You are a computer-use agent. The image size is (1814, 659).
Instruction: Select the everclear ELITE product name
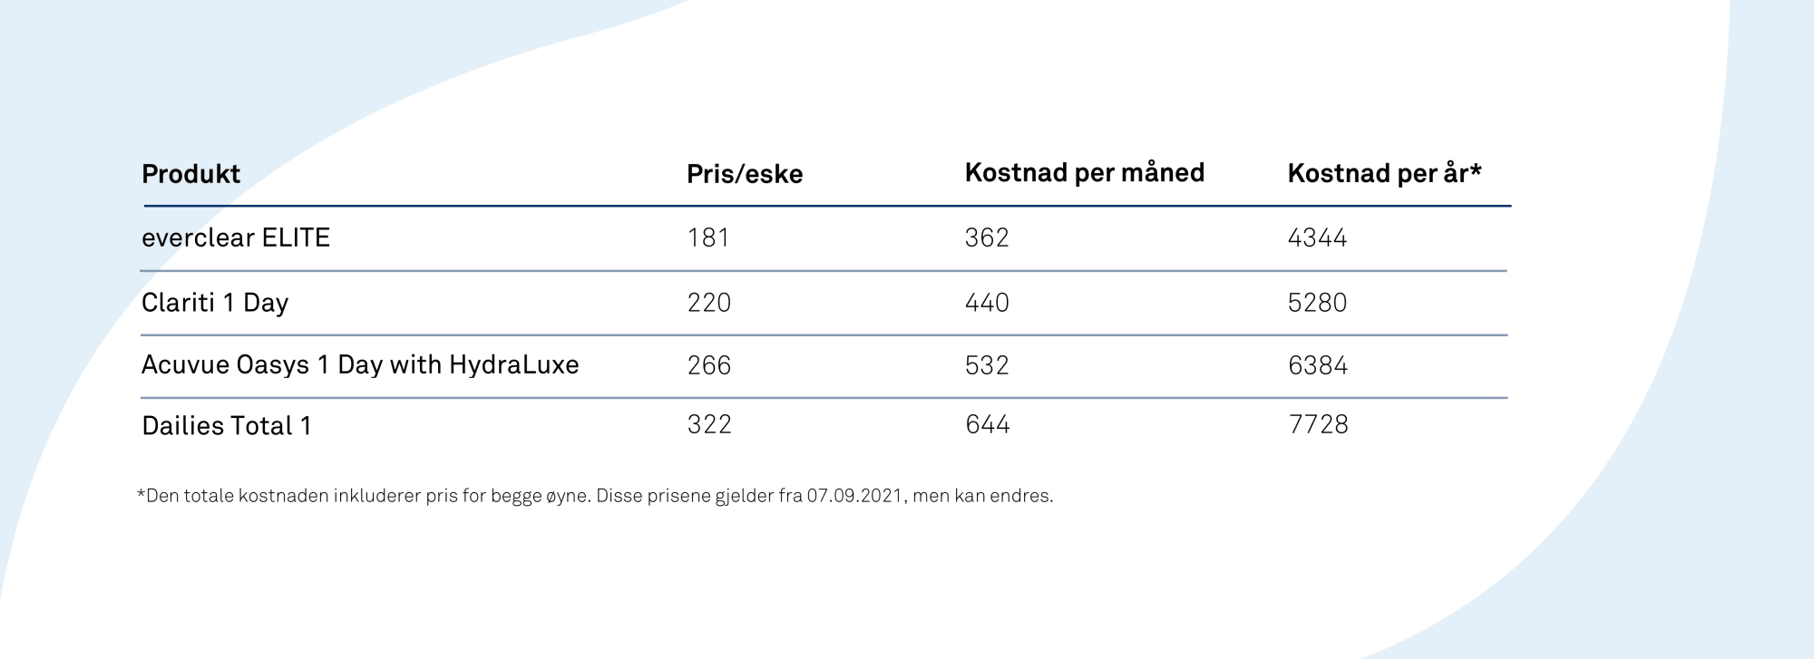tap(236, 237)
